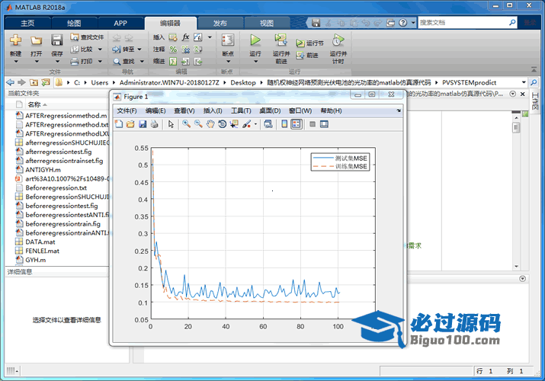Viewport: 545px width, 381px height.
Task: Select the Data Cursor tool
Action: 234,124
